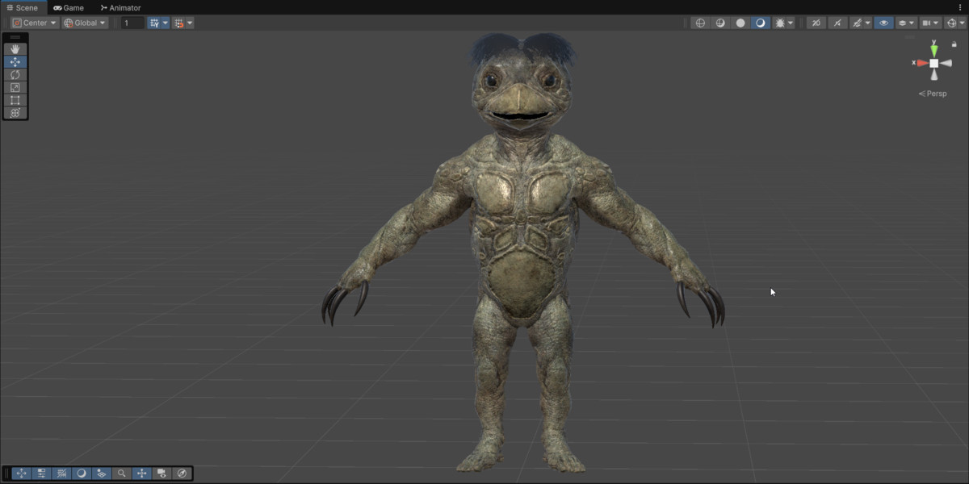Select the Rect tool
This screenshot has height=484, width=969.
point(15,100)
